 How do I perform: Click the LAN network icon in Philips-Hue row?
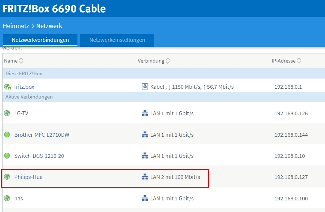(x=145, y=177)
